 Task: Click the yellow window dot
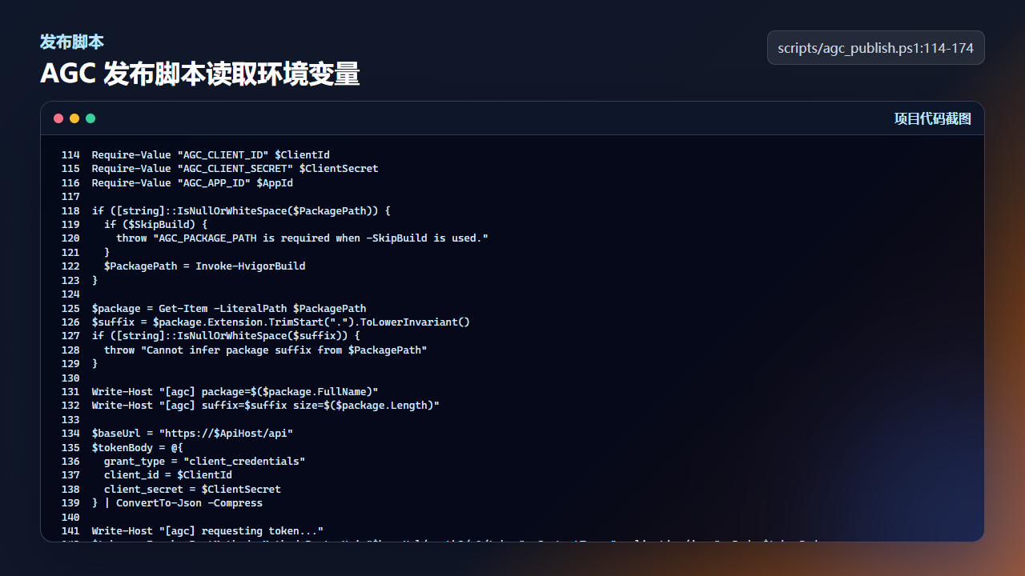click(74, 118)
